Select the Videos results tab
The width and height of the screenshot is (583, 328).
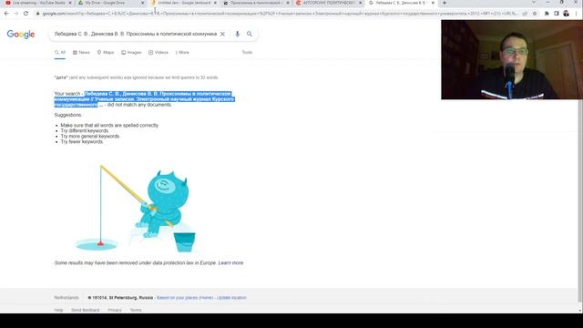(159, 53)
